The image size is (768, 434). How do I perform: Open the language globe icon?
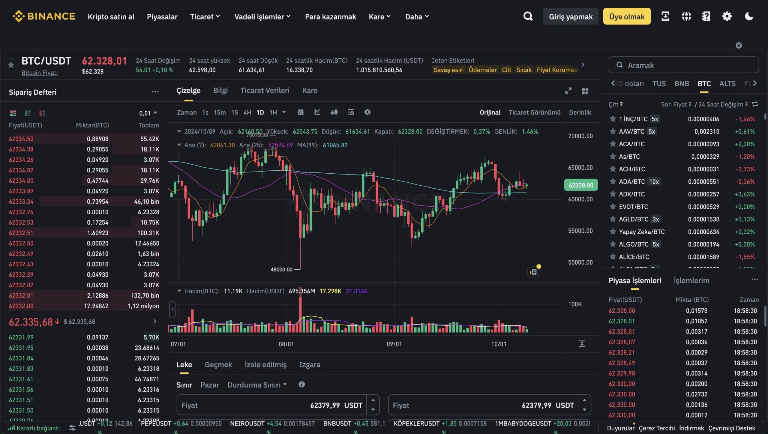tap(686, 16)
